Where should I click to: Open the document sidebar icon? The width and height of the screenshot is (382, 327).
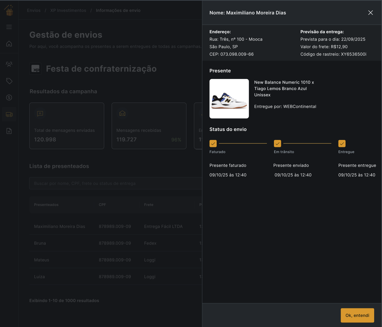[9, 131]
